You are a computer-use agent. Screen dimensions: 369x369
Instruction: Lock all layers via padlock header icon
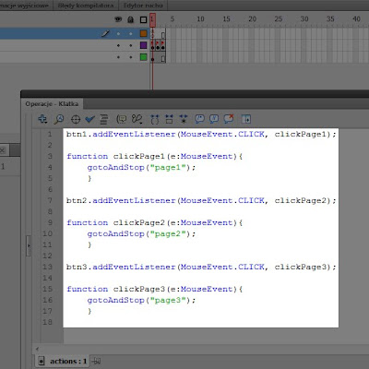pyautogui.click(x=131, y=19)
